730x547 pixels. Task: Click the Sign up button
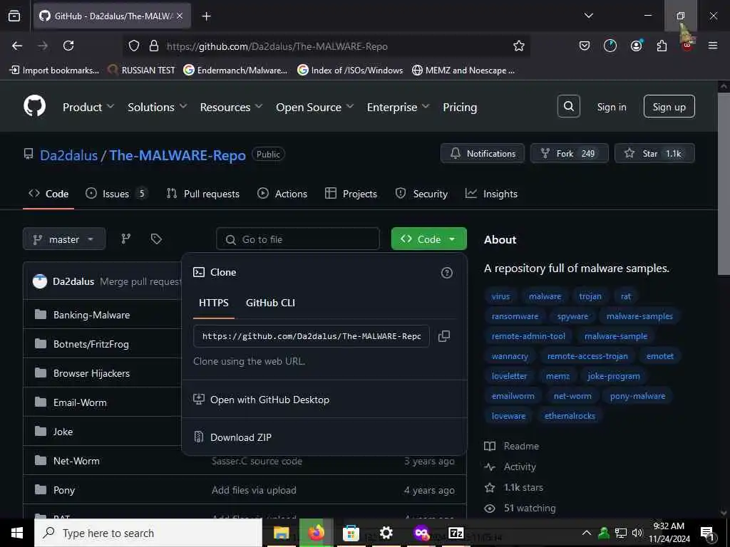click(x=669, y=107)
